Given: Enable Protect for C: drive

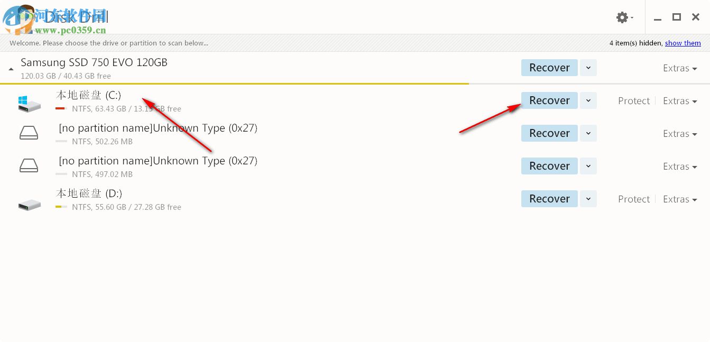Looking at the screenshot, I should [633, 101].
